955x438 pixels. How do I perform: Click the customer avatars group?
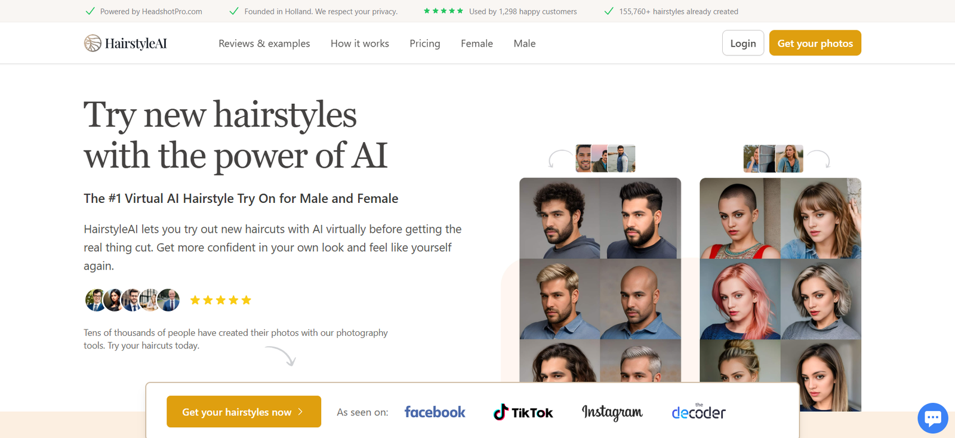(x=132, y=300)
